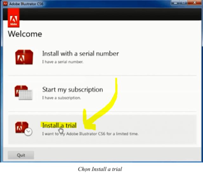
Task: Close the installer window
Action: point(194,3)
